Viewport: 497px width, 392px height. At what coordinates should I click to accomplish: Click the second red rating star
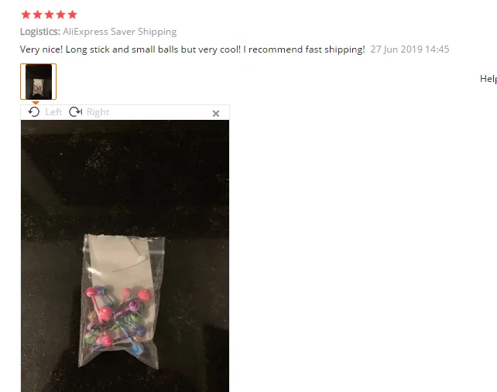point(37,14)
